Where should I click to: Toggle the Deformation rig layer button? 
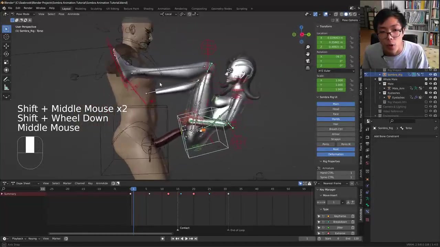point(335,154)
